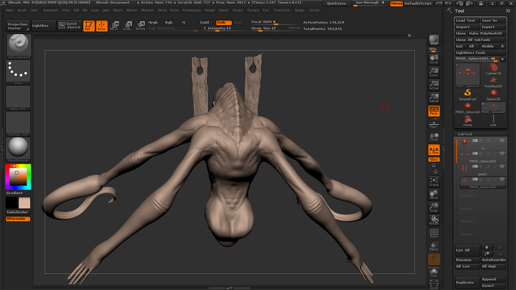Toggle XYZ rotation mode
The height and width of the screenshot is (290, 516).
point(434,159)
